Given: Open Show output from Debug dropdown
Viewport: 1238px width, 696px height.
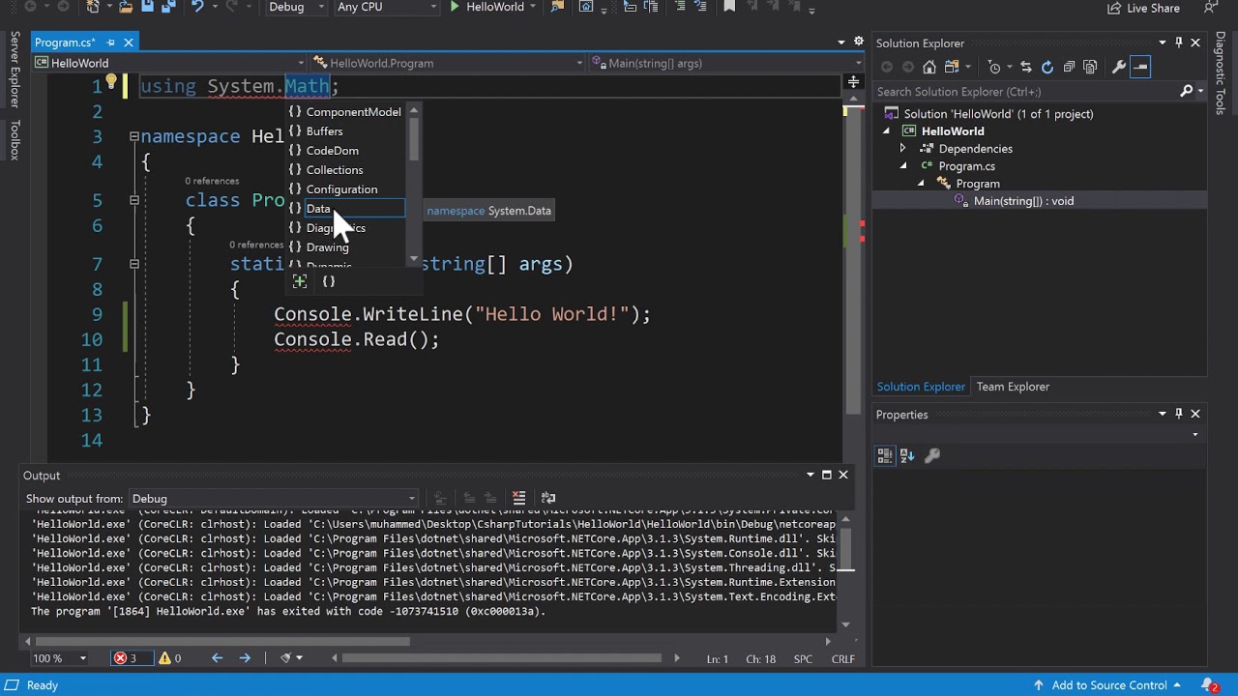Looking at the screenshot, I should pyautogui.click(x=273, y=499).
